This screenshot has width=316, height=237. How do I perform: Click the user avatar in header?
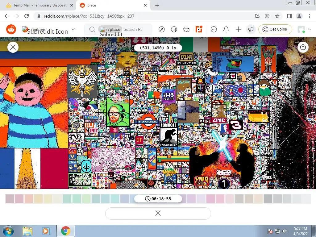[x=301, y=29]
